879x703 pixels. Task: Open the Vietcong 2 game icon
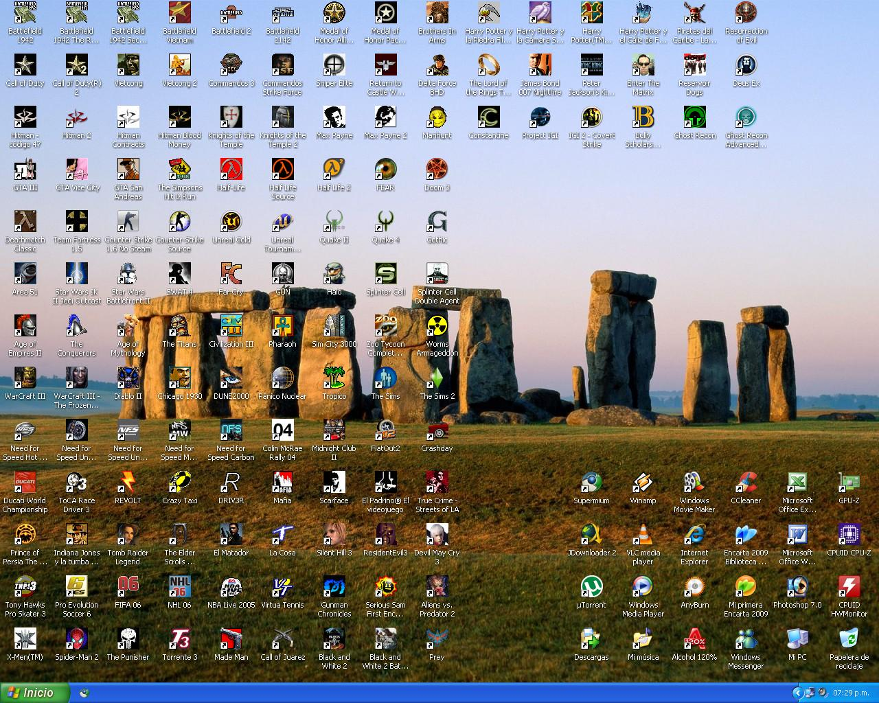coord(180,71)
